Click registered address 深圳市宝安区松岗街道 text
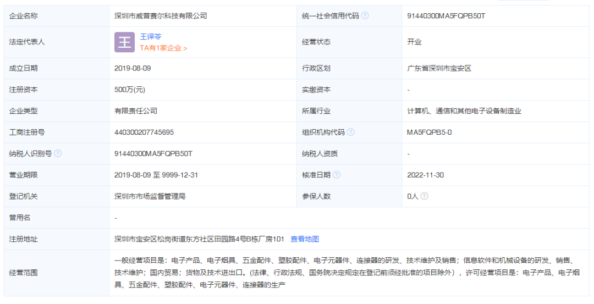Screen dimensions: 594x304 pos(199,239)
